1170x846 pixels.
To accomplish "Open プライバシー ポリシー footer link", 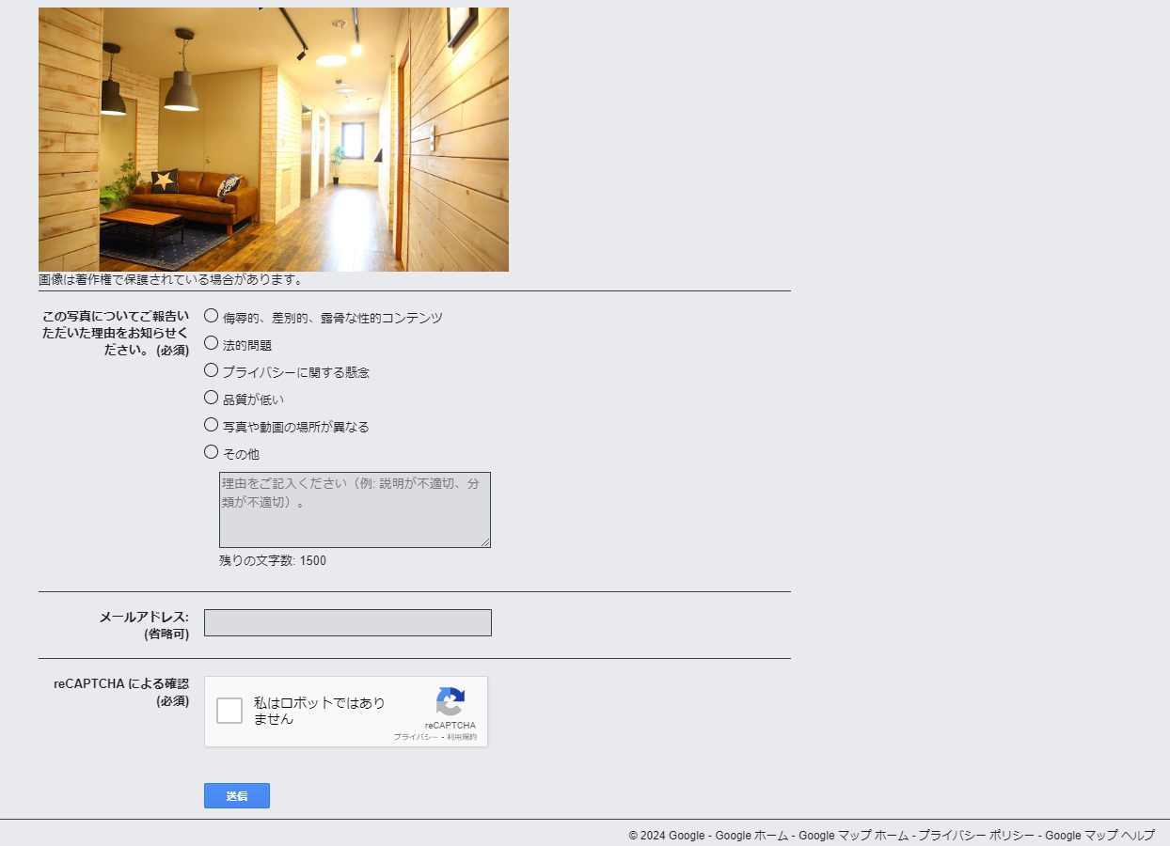I will 976,836.
